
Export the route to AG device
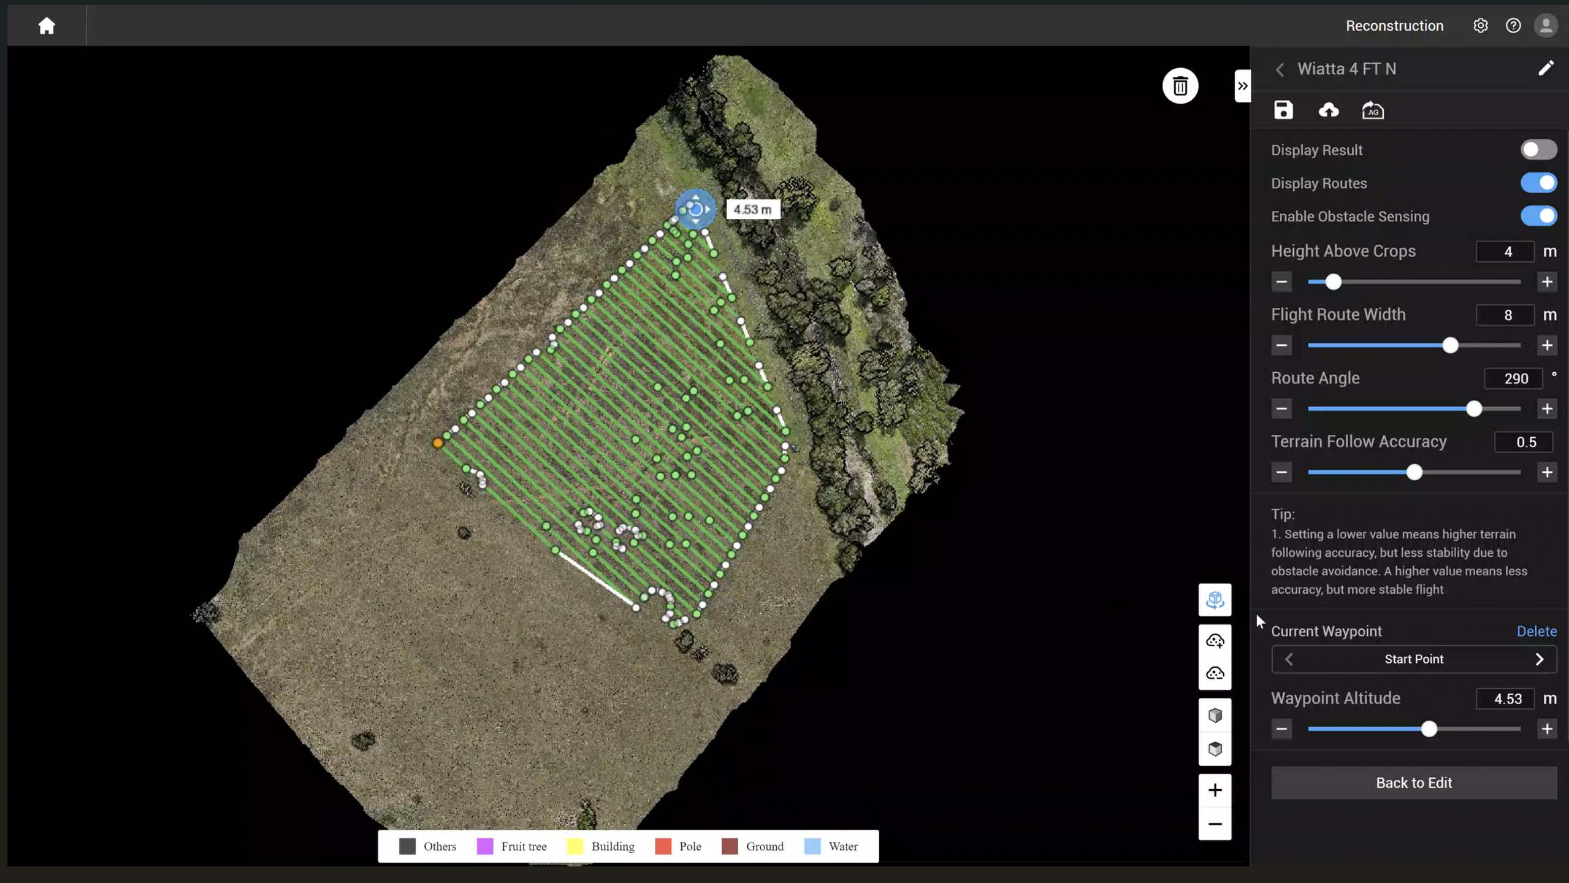pos(1372,110)
